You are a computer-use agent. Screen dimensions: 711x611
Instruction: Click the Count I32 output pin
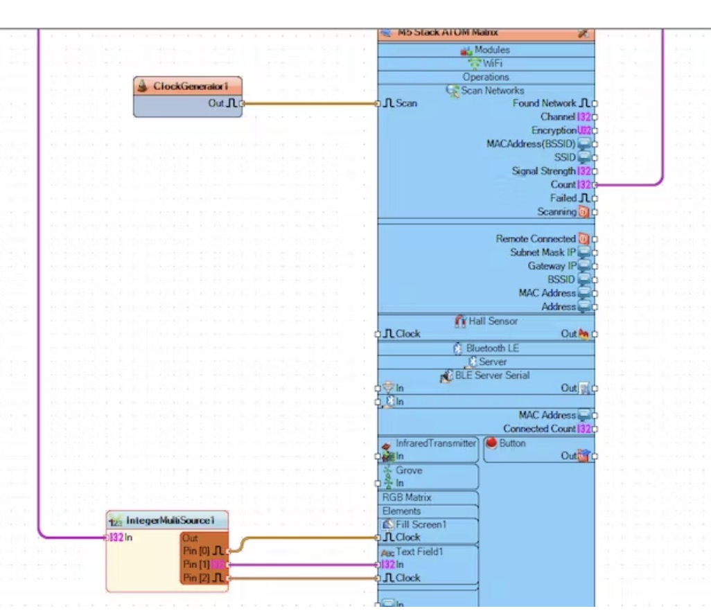(x=595, y=185)
